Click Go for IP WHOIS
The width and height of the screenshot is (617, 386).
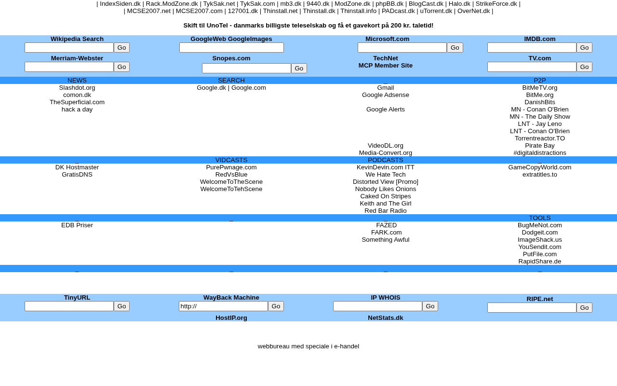tap(430, 306)
